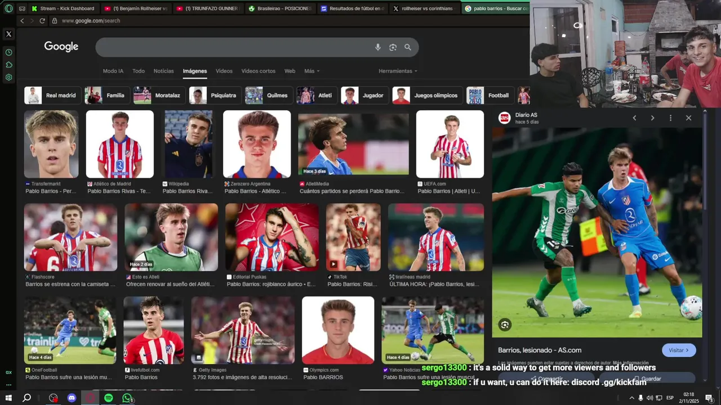Open the Opera GX main menu icon
The height and width of the screenshot is (405, 721).
click(8, 8)
